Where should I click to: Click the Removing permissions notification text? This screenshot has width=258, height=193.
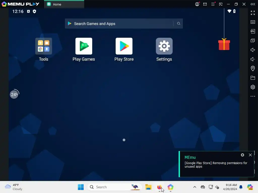pyautogui.click(x=216, y=165)
